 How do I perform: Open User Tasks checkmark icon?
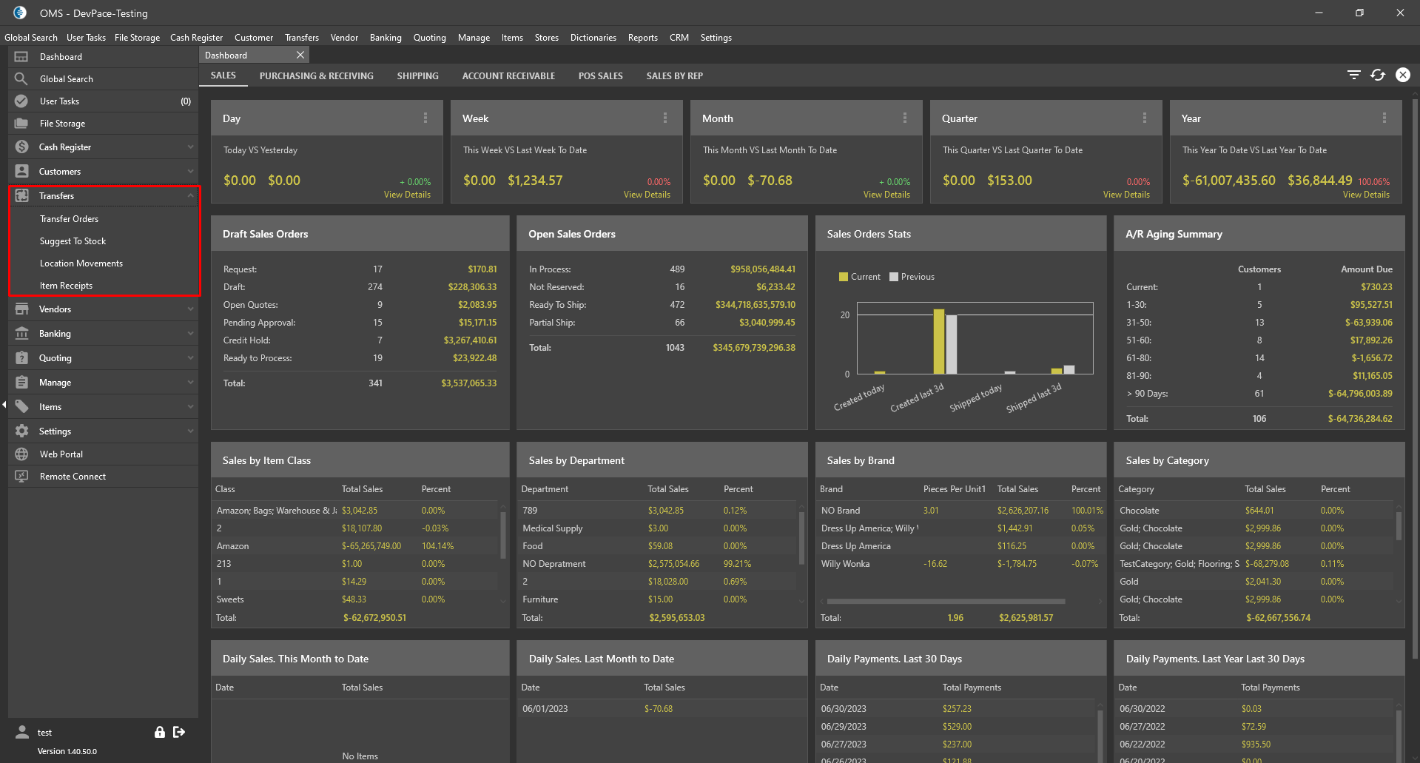pos(21,101)
